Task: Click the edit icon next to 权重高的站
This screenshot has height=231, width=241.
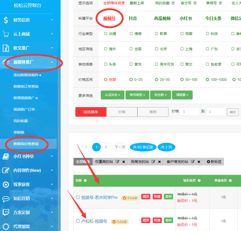Action: 118,162
